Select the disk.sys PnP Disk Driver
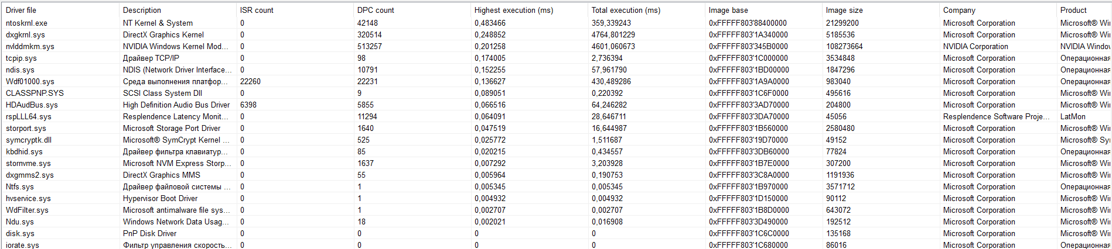This screenshot has width=1112, height=249. (20, 233)
